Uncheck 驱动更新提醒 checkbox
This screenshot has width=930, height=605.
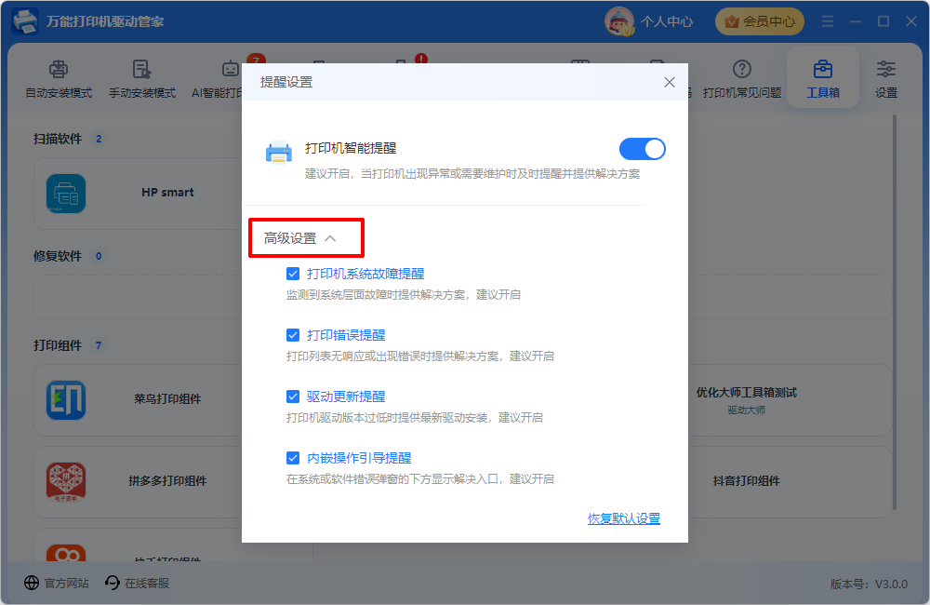tap(293, 397)
